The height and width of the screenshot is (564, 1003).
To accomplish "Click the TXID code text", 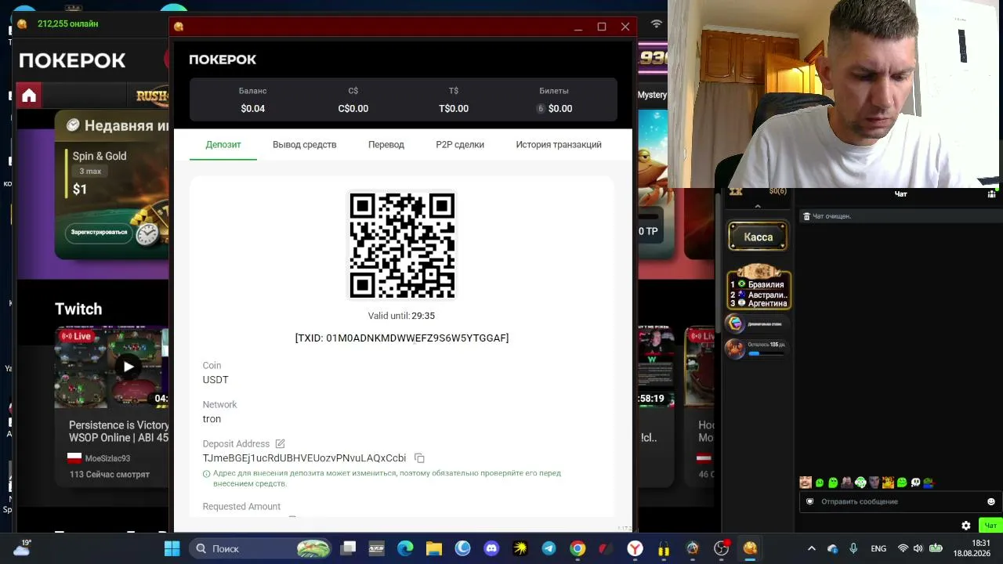I will [402, 338].
